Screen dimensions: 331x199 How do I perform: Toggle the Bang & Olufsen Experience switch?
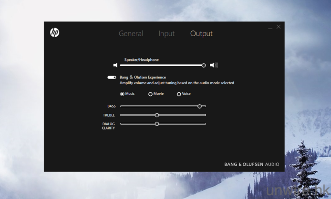click(112, 77)
